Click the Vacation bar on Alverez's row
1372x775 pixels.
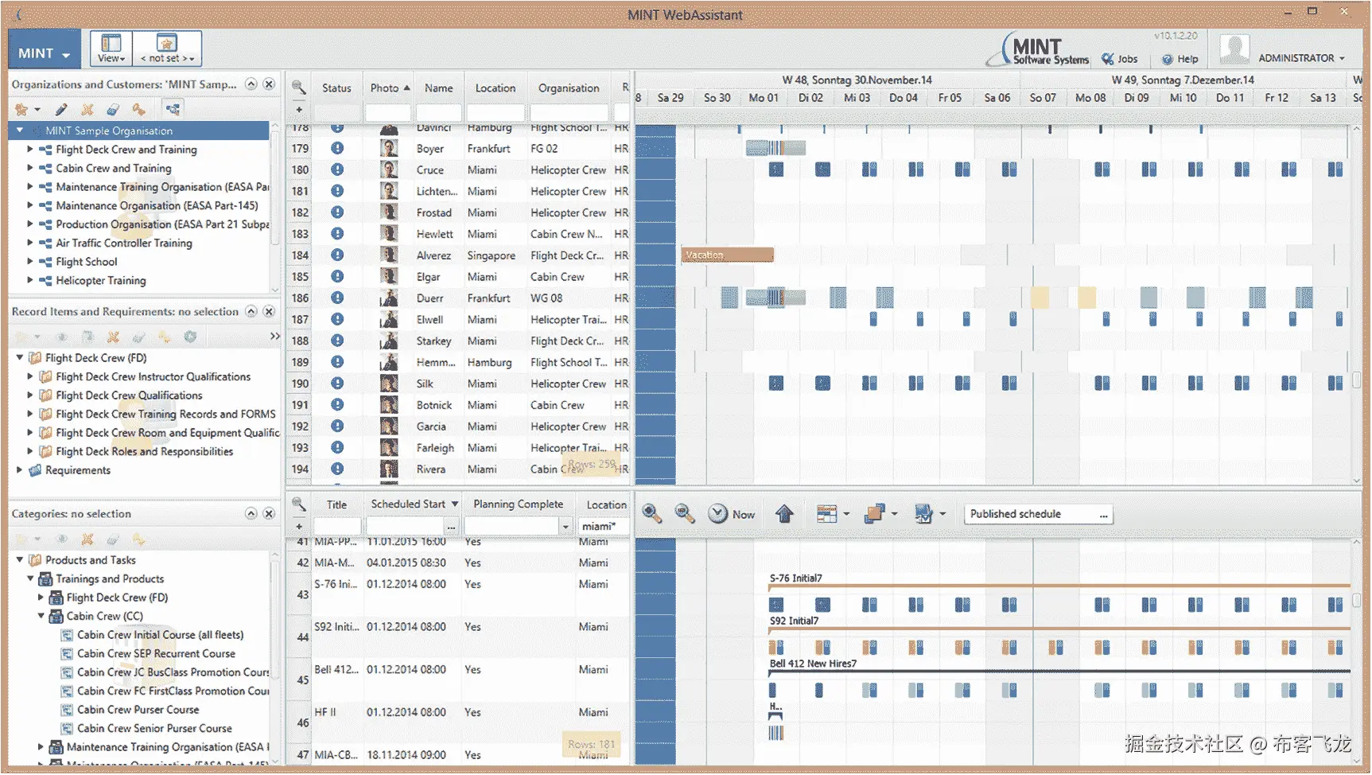tap(727, 255)
